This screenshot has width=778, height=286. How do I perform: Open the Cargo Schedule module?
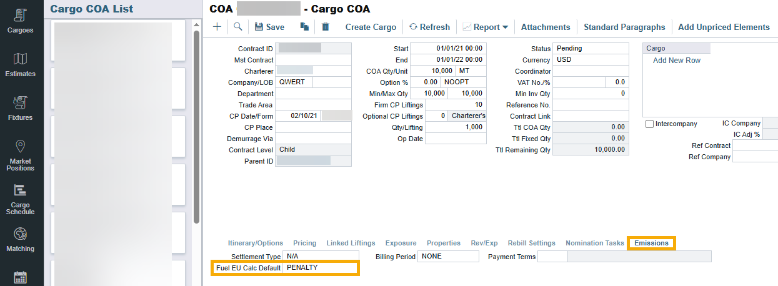click(21, 199)
